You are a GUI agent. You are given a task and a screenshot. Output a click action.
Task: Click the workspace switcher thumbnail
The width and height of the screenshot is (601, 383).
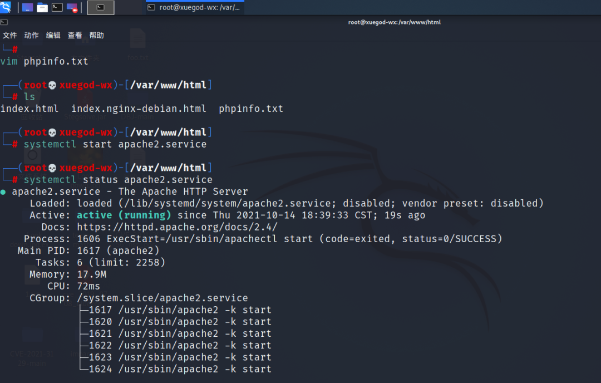coord(101,8)
